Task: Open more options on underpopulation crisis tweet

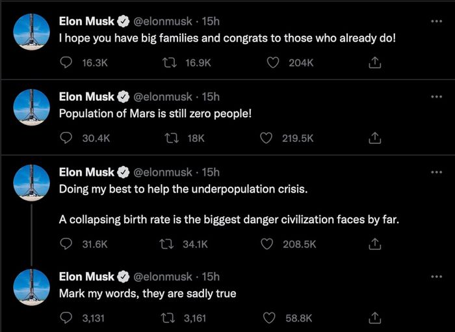Action: (436, 172)
